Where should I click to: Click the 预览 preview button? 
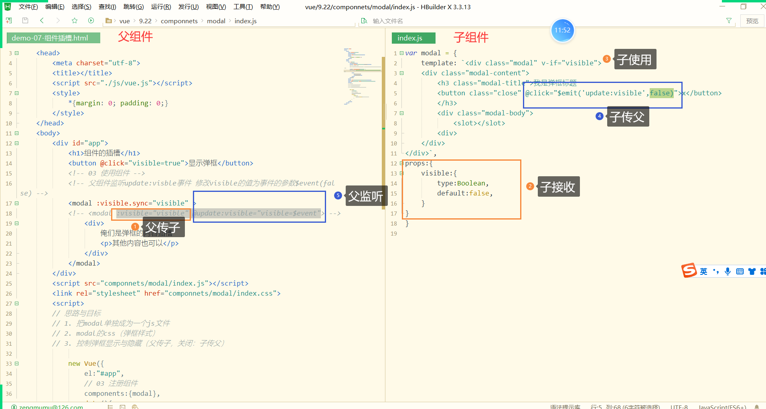[752, 21]
